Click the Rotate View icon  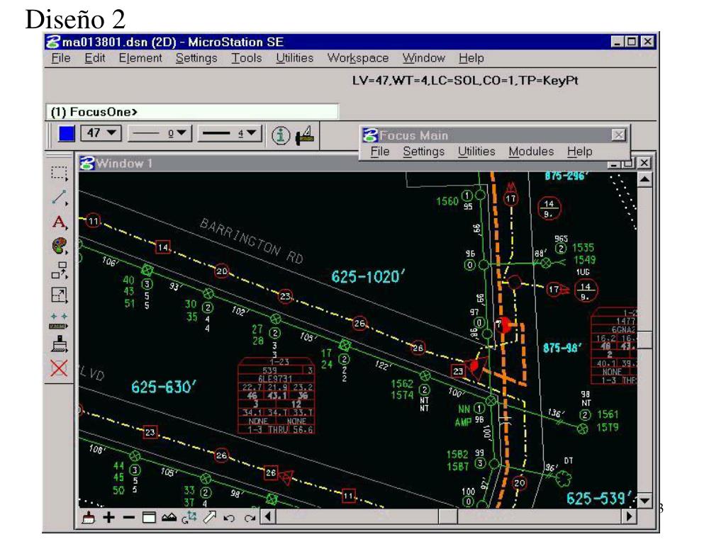tap(189, 517)
